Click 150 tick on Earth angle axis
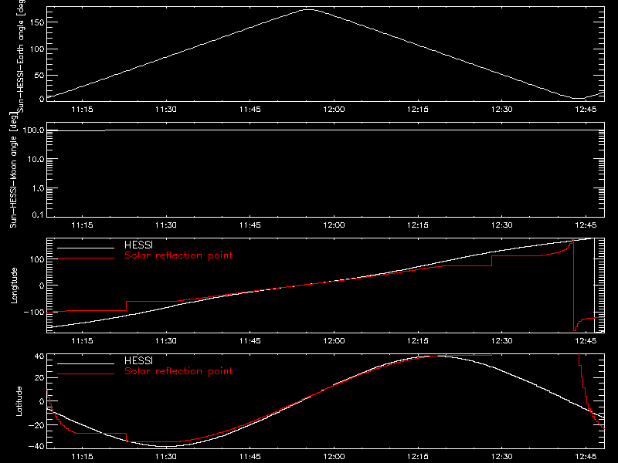618x463 pixels. coord(37,22)
